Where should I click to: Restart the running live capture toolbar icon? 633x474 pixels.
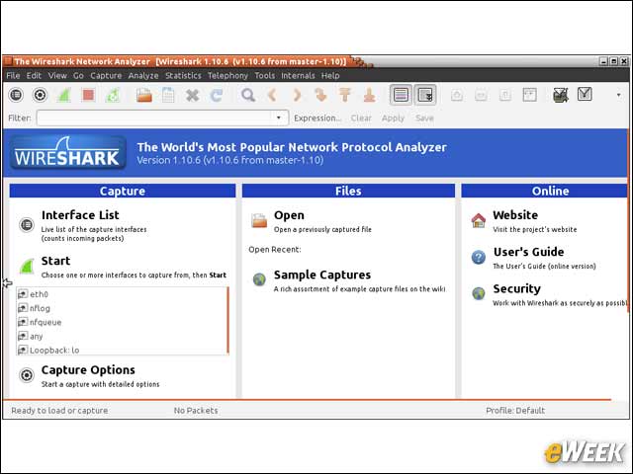(x=113, y=95)
